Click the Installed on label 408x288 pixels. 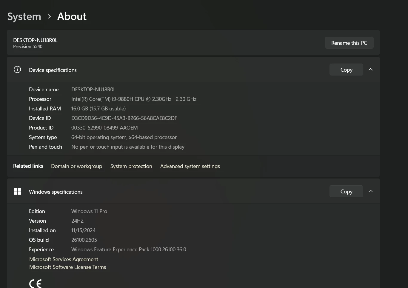point(42,230)
